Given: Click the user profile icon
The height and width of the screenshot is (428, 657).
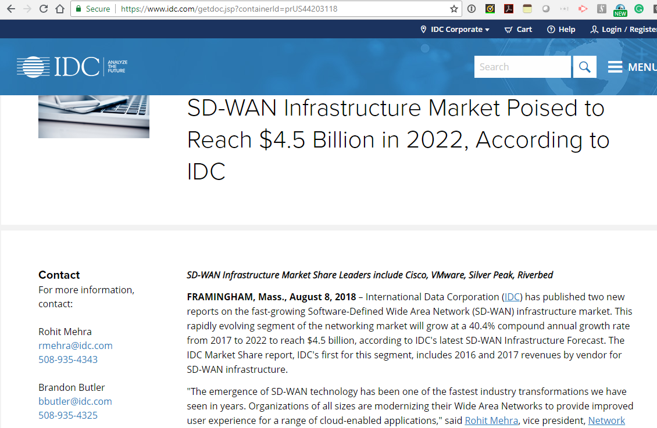Looking at the screenshot, I should pyautogui.click(x=594, y=29).
